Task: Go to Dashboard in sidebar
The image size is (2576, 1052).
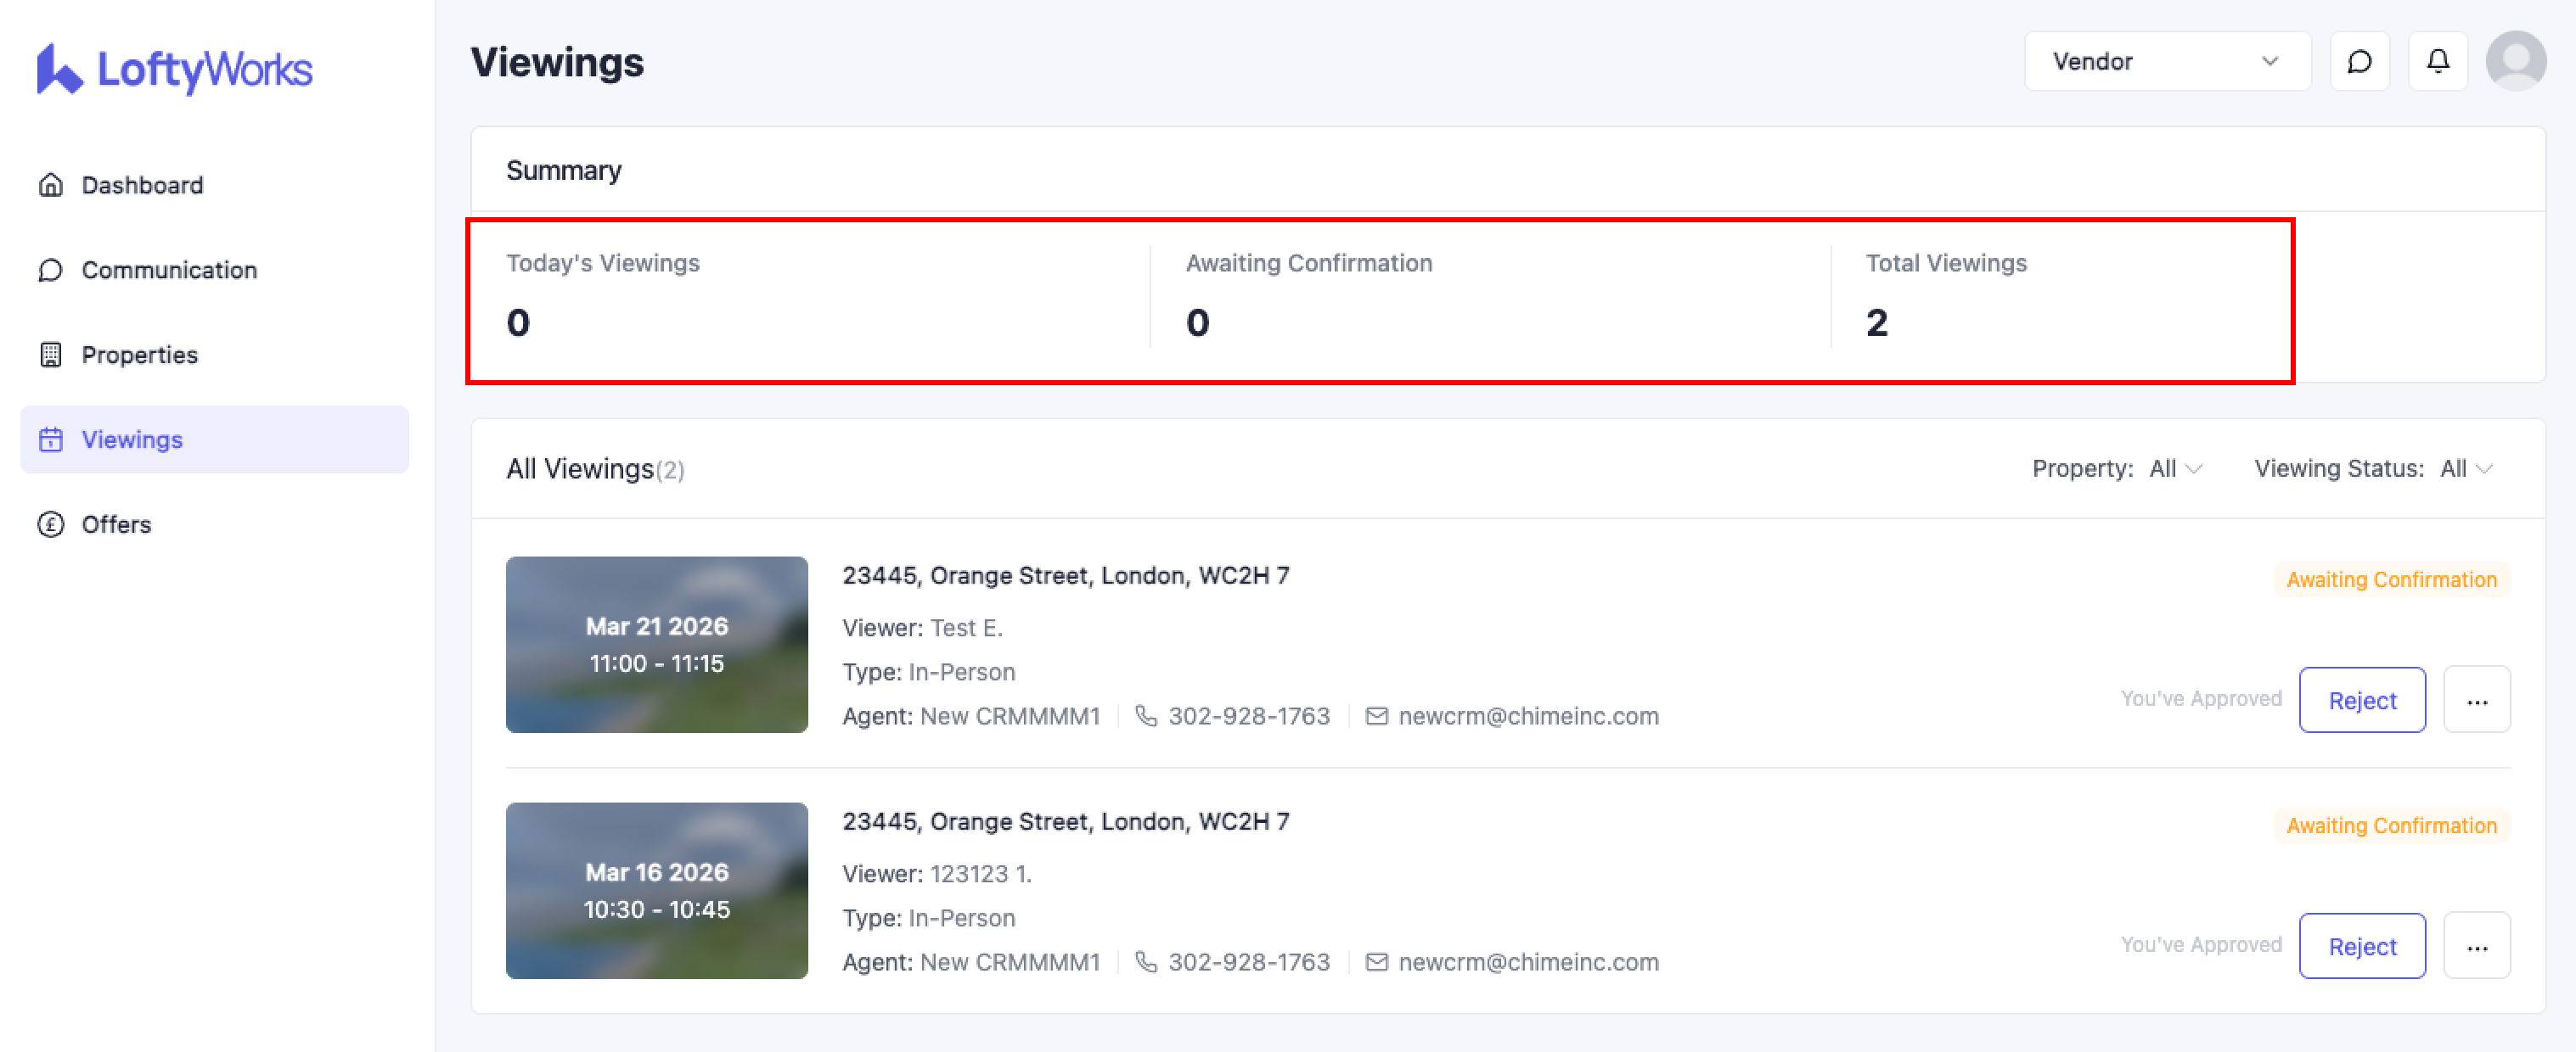Action: [x=142, y=185]
